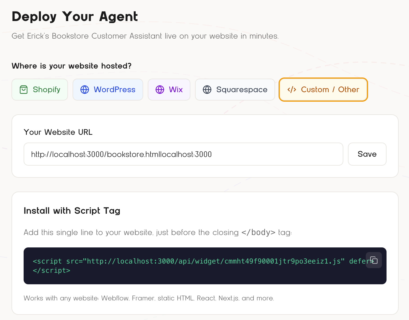Select the Shopify hosting option label
The width and height of the screenshot is (409, 320).
pos(46,90)
